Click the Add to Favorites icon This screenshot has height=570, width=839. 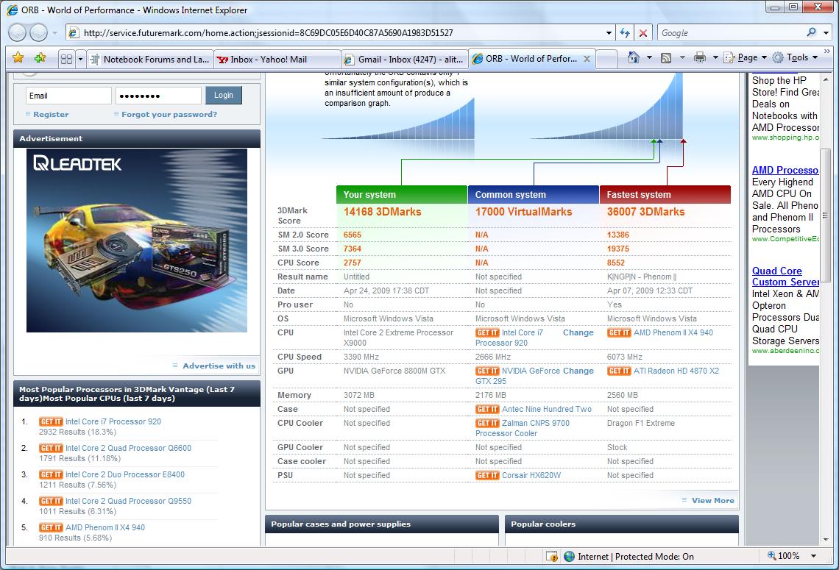40,58
